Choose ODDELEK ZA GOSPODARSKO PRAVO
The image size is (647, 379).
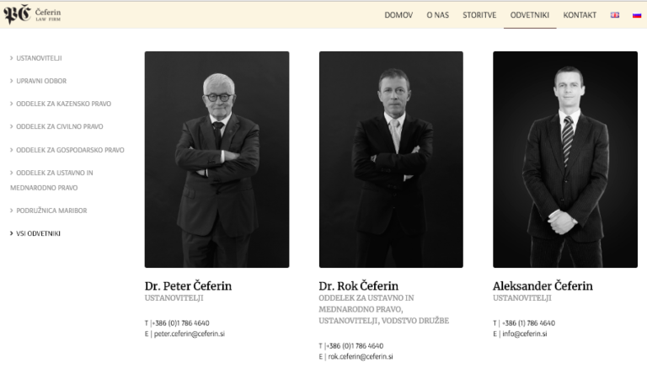pos(70,150)
